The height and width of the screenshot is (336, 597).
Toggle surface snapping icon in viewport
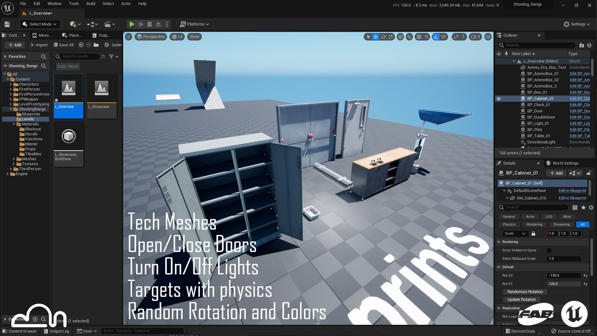[x=410, y=37]
